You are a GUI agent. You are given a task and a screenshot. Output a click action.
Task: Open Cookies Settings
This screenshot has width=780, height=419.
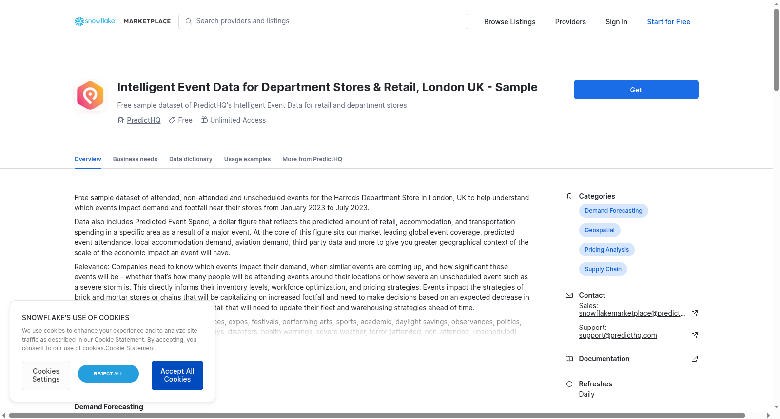tap(46, 375)
